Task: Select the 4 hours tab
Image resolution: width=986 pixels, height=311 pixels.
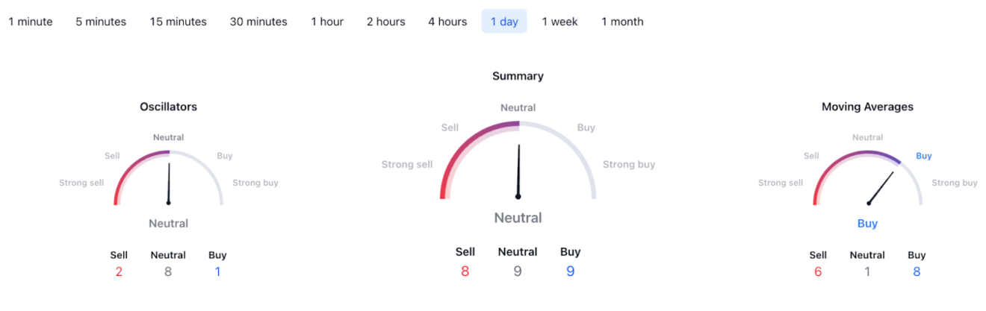Action: tap(447, 22)
